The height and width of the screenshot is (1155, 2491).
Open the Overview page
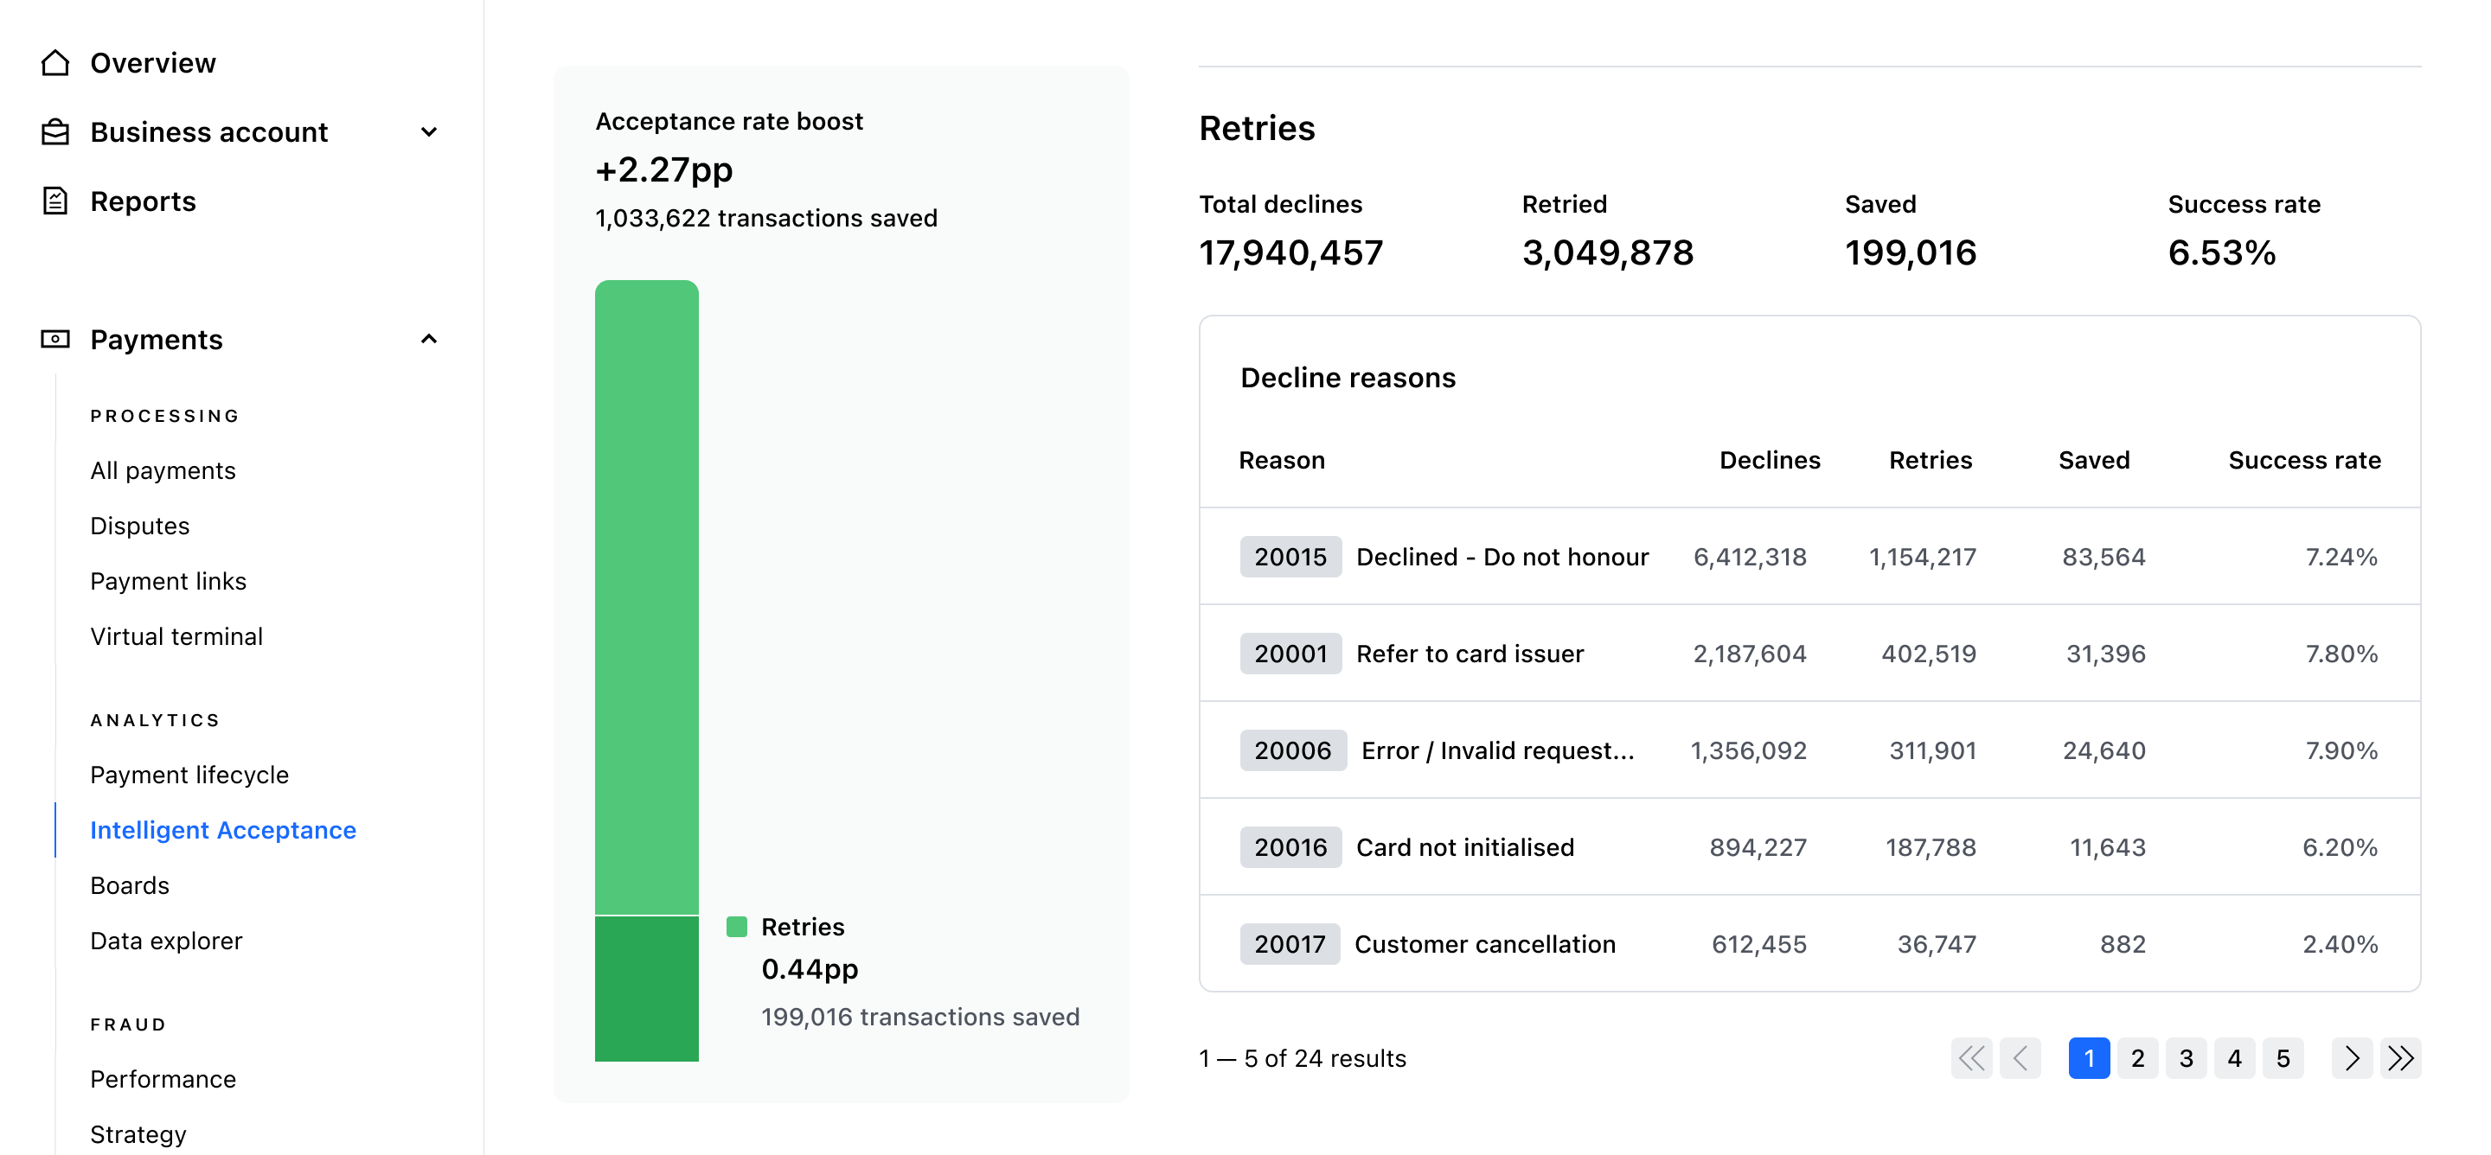[x=153, y=63]
